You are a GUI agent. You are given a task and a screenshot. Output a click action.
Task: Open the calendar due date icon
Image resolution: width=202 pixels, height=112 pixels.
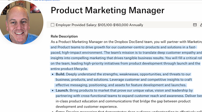[195, 25]
